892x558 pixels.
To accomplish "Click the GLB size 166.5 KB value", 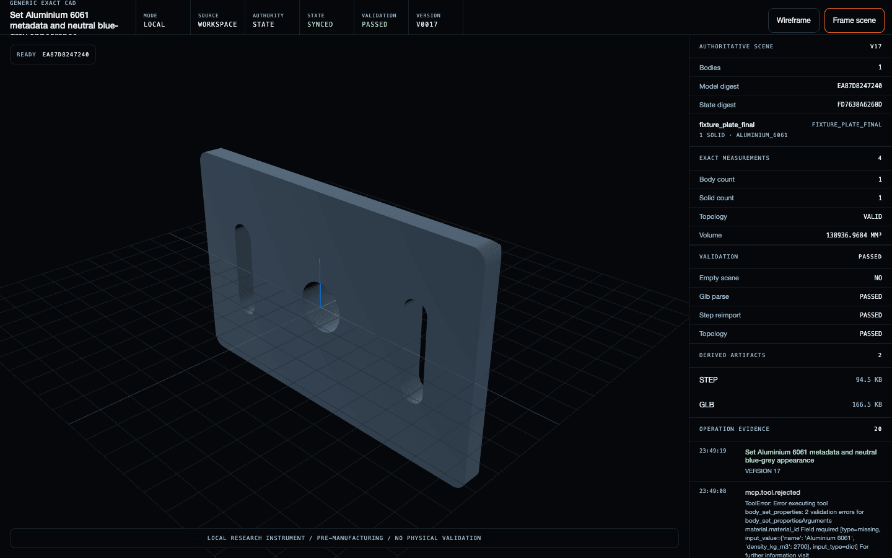I will [867, 404].
